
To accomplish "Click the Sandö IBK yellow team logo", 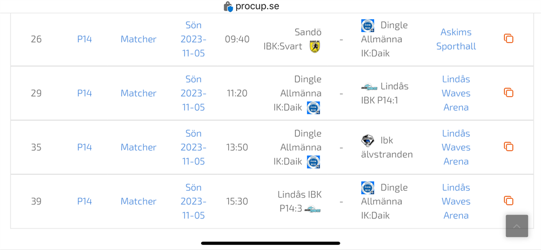I will pyautogui.click(x=314, y=47).
